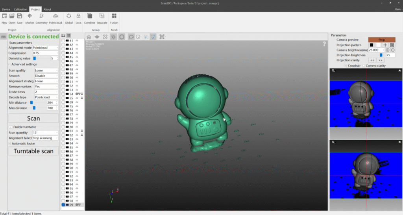Check the box for scan item 41
Image resolution: width=403 pixels, height=215 pixels.
[x=63, y=41]
